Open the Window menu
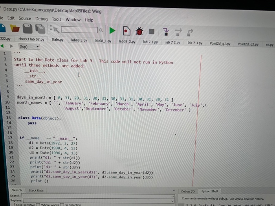The height and width of the screenshot is (206, 275). [x=73, y=20]
